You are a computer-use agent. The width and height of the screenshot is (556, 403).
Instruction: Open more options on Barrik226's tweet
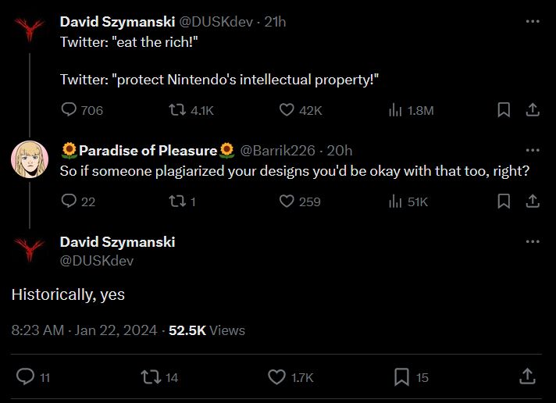(x=533, y=150)
